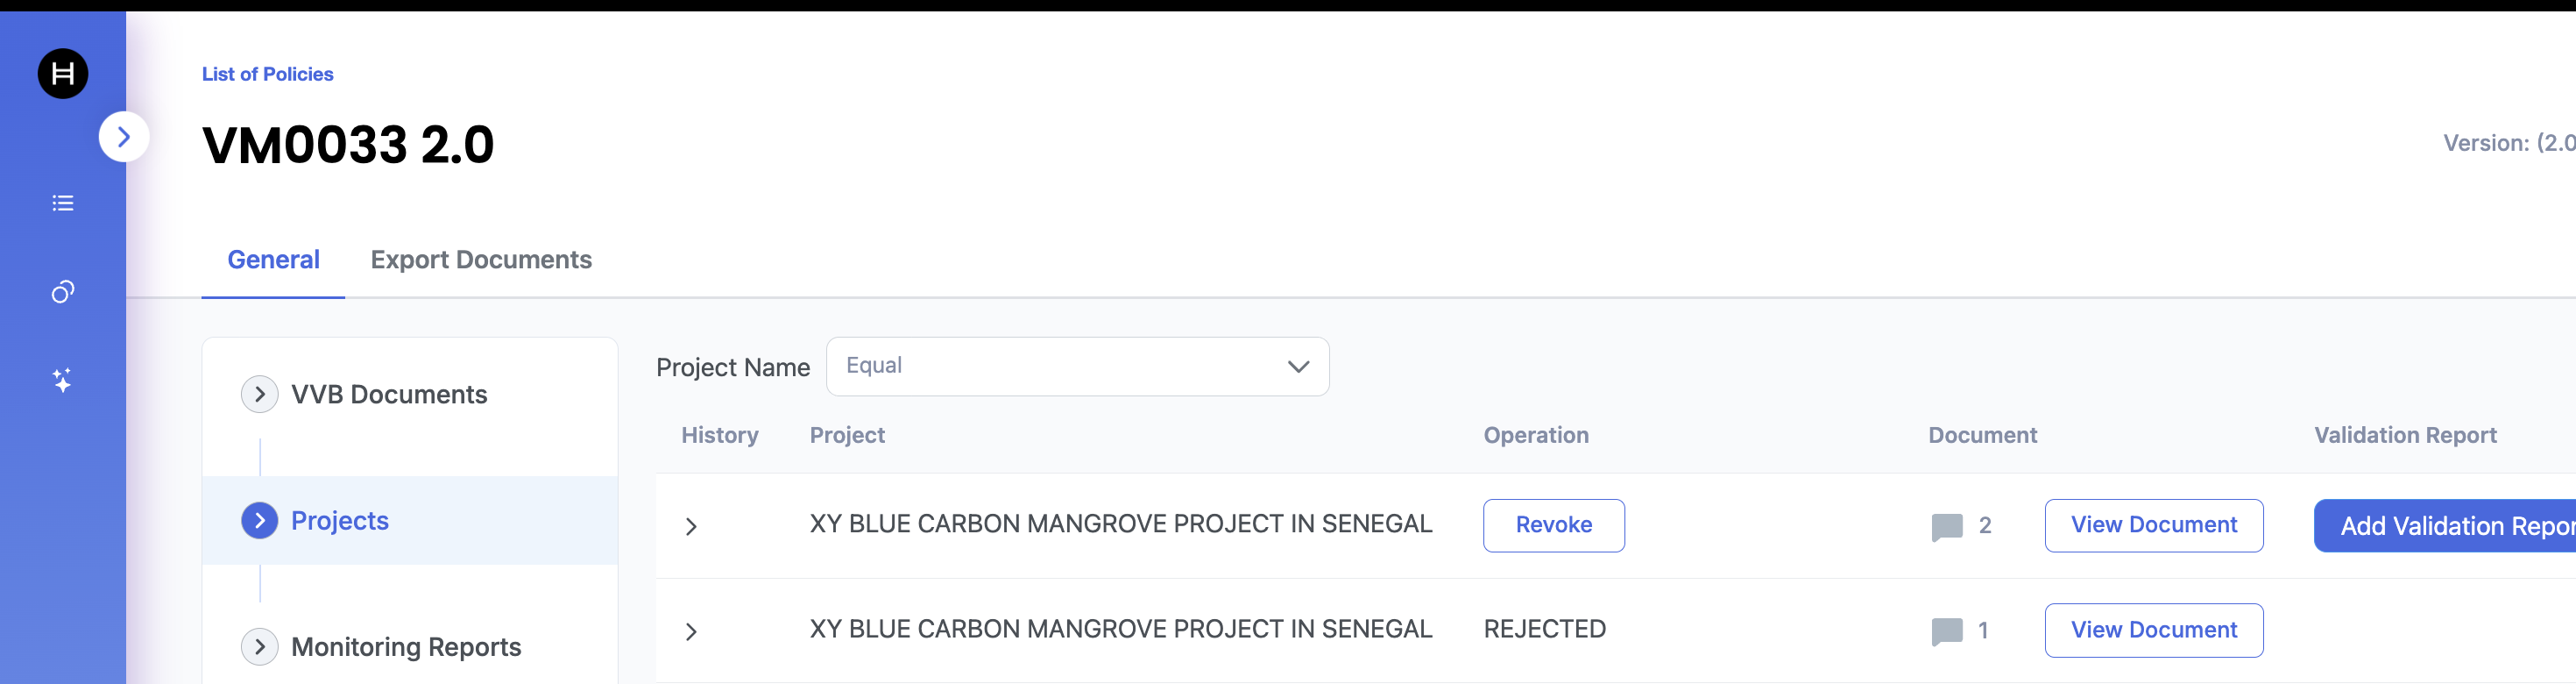
Task: Click the Revoke button
Action: [1553, 526]
